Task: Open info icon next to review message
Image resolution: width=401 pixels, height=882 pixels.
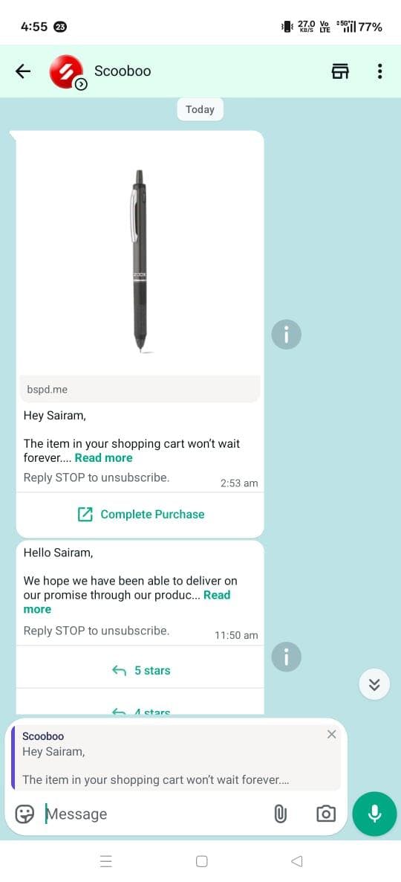Action: (287, 657)
